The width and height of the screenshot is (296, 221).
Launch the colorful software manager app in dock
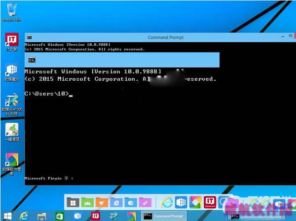(195, 202)
